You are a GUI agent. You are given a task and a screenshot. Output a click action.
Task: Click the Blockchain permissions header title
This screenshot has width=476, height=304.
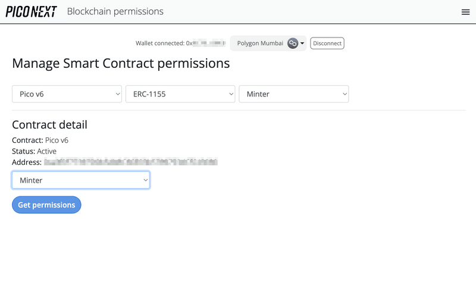[115, 11]
